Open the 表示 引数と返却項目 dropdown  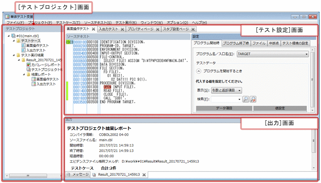[x=239, y=90]
